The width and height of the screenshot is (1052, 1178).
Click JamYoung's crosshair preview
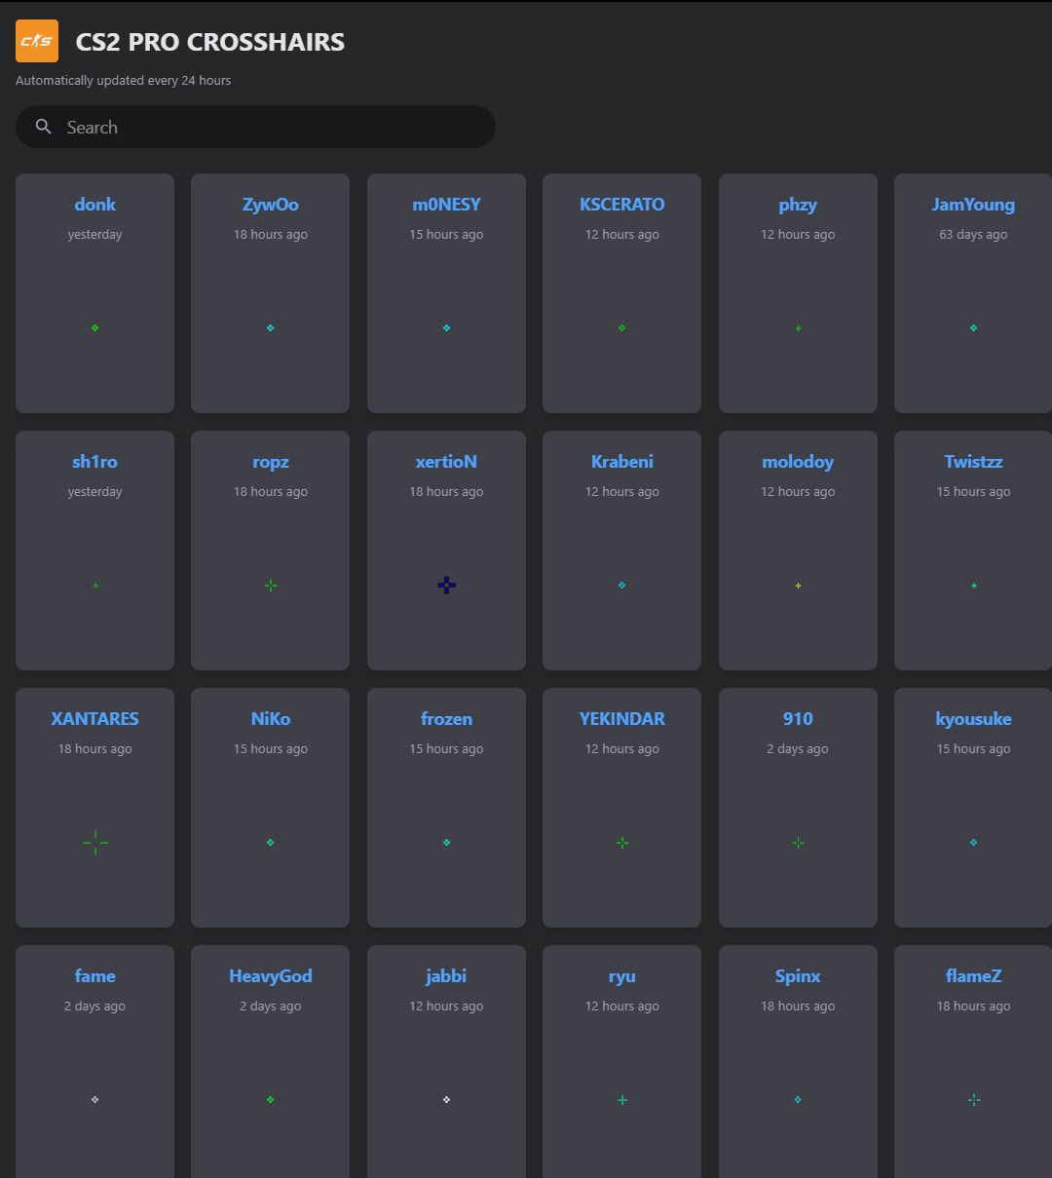(973, 328)
